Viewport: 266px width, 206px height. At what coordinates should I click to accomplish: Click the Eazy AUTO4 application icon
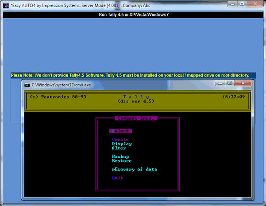[6, 5]
